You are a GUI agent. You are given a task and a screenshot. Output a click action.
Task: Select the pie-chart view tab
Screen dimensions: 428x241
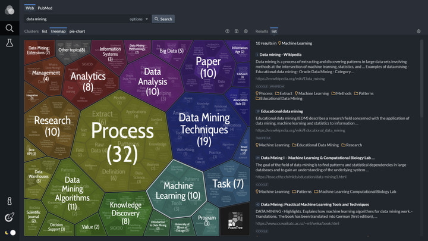[77, 31]
